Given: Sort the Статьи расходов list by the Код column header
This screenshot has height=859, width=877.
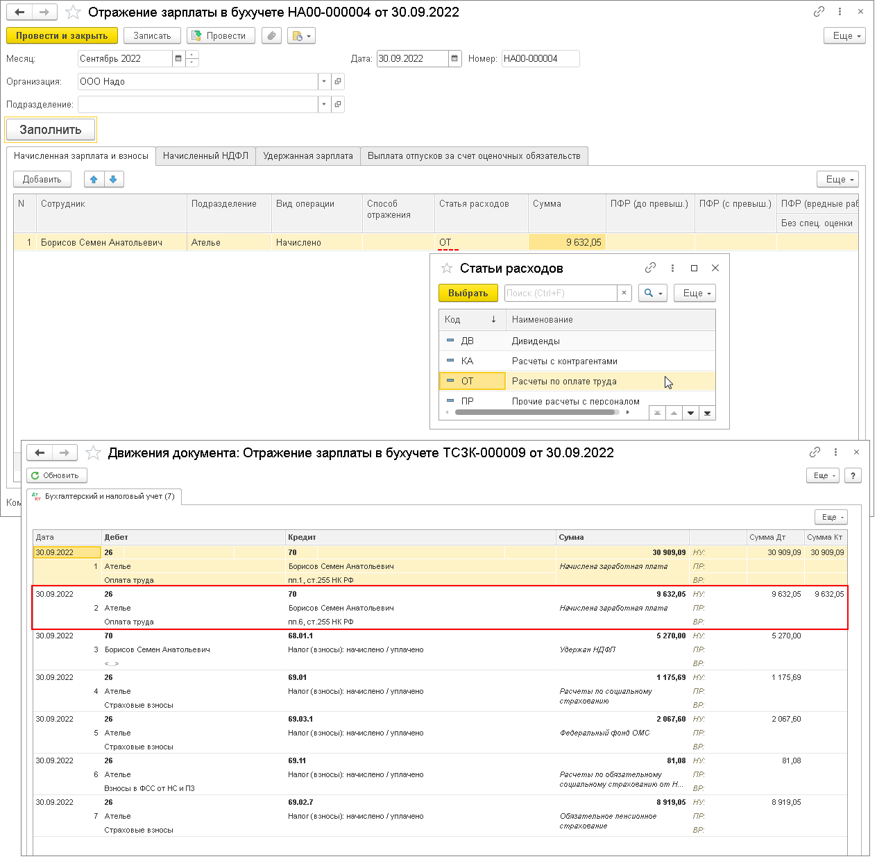Looking at the screenshot, I should point(472,320).
